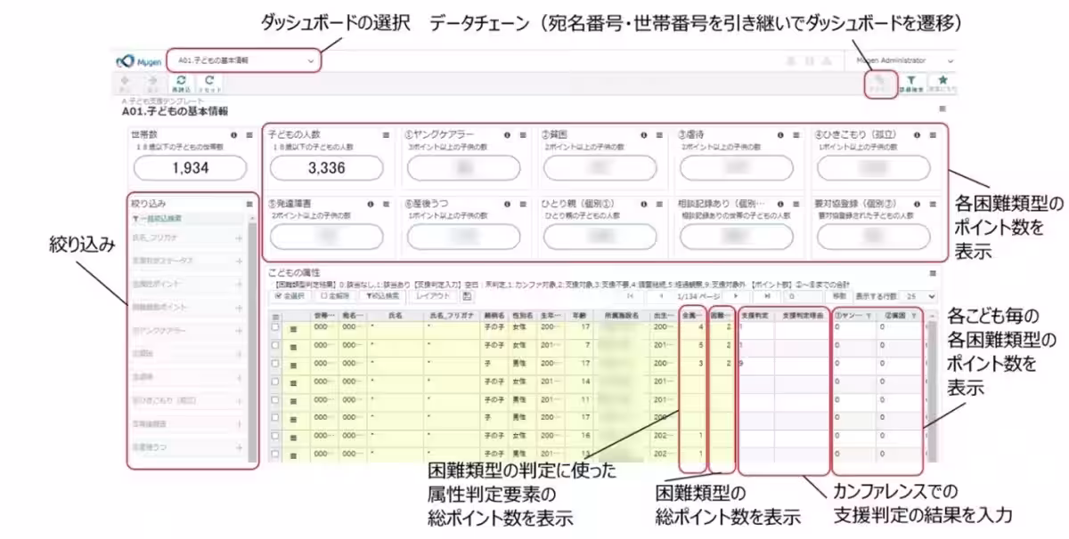Screen dimensions: 1069x539
Task: Click the page number input field
Action: (x=803, y=295)
